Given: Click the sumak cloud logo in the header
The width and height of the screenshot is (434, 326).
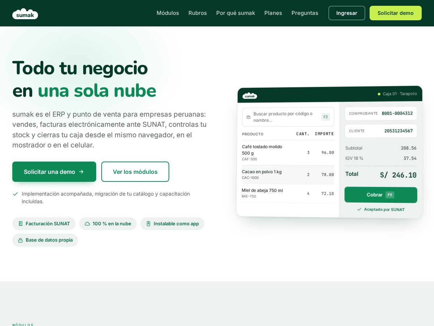Looking at the screenshot, I should pos(25,13).
